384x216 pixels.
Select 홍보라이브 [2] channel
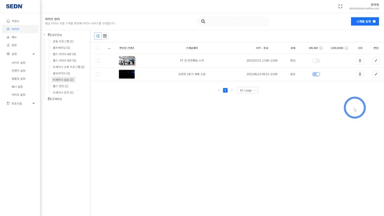pyautogui.click(x=61, y=73)
